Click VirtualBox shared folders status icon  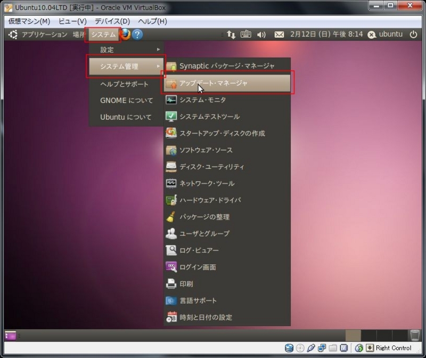[333, 348]
